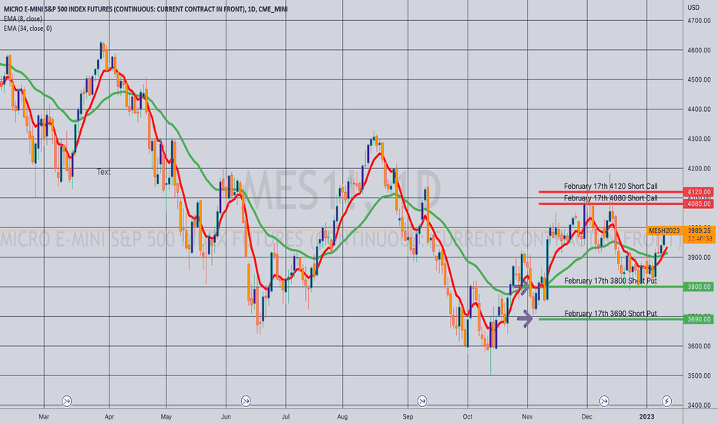Click the USD currency label
718x424 pixels.
tap(693, 8)
